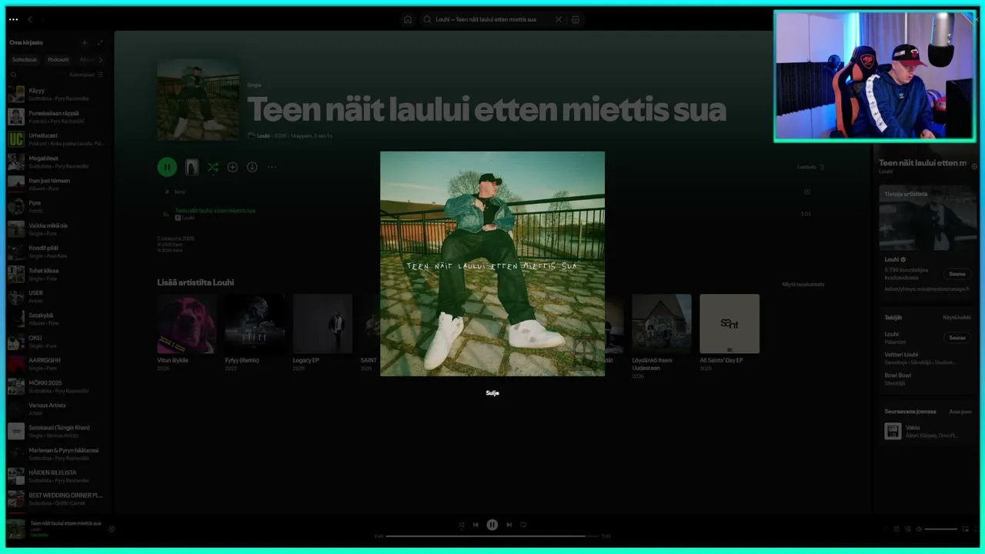
Task: Select the Soittolistat filter chip
Action: [x=25, y=59]
